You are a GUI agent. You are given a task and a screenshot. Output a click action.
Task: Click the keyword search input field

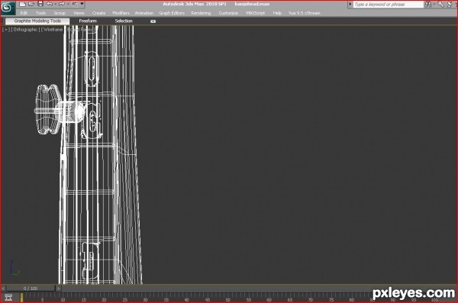click(x=388, y=5)
